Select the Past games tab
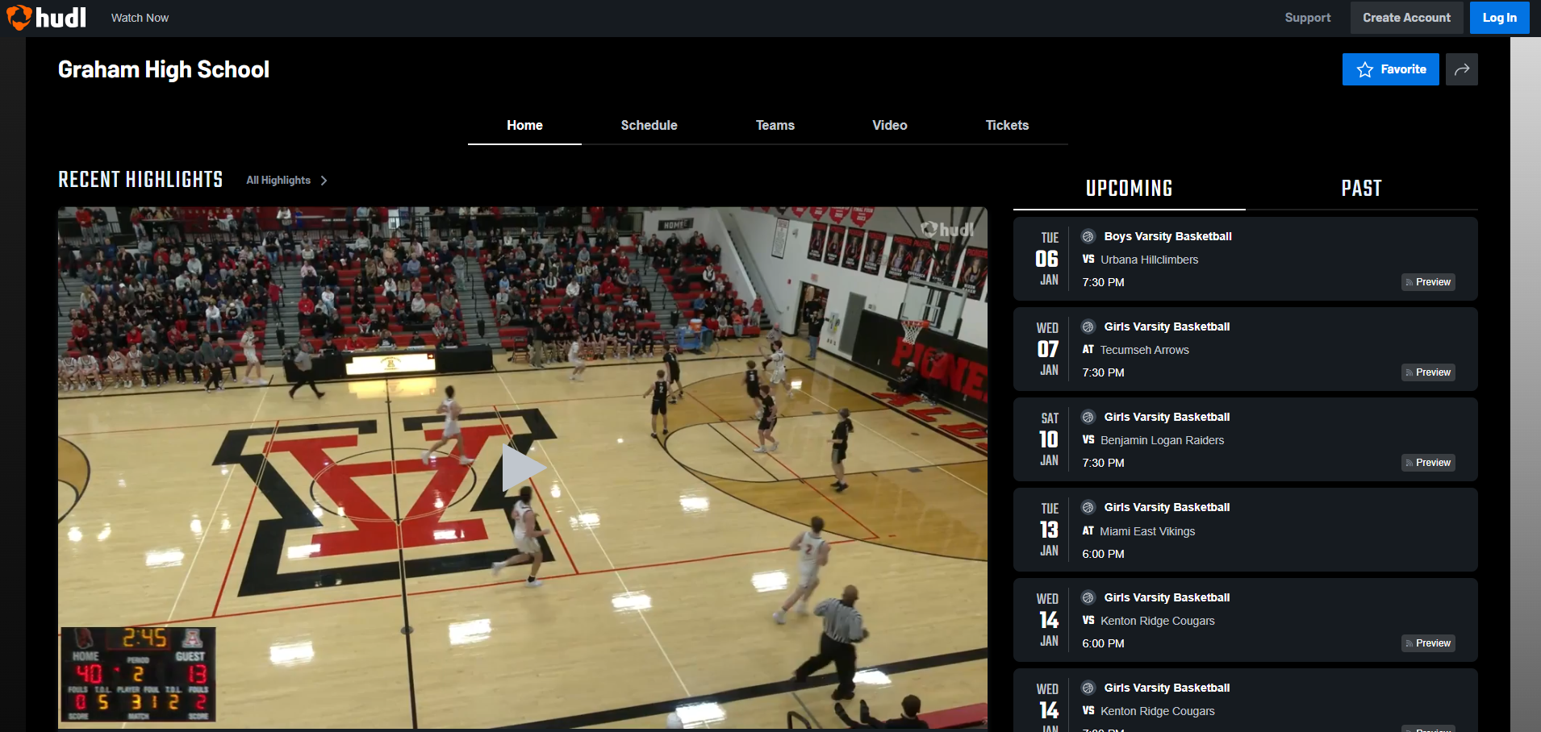1541x732 pixels. (x=1361, y=189)
